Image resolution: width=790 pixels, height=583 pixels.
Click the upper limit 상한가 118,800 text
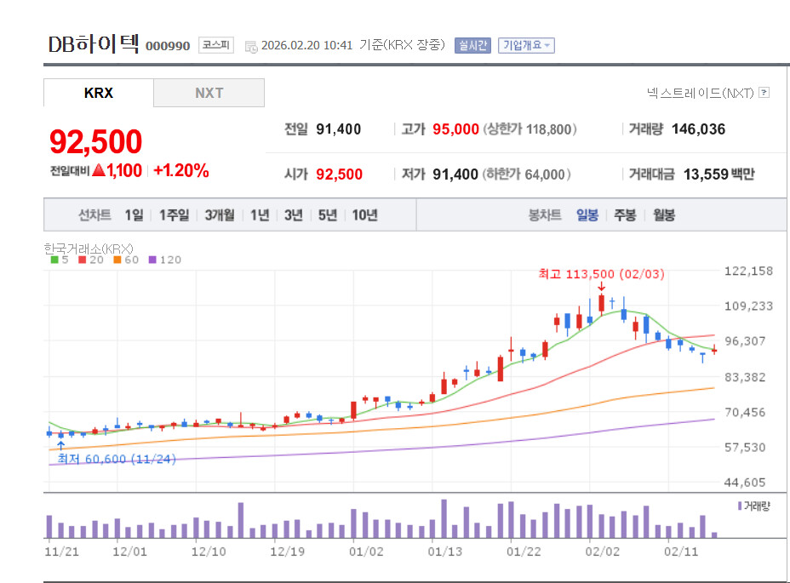coord(530,129)
